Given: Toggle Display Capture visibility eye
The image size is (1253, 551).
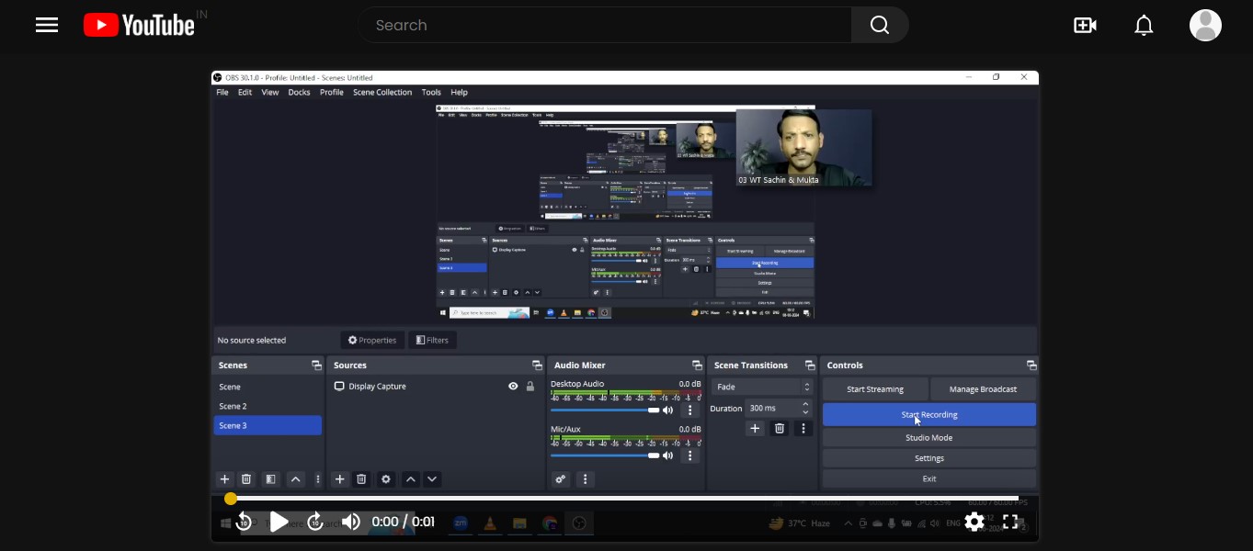Looking at the screenshot, I should 513,387.
